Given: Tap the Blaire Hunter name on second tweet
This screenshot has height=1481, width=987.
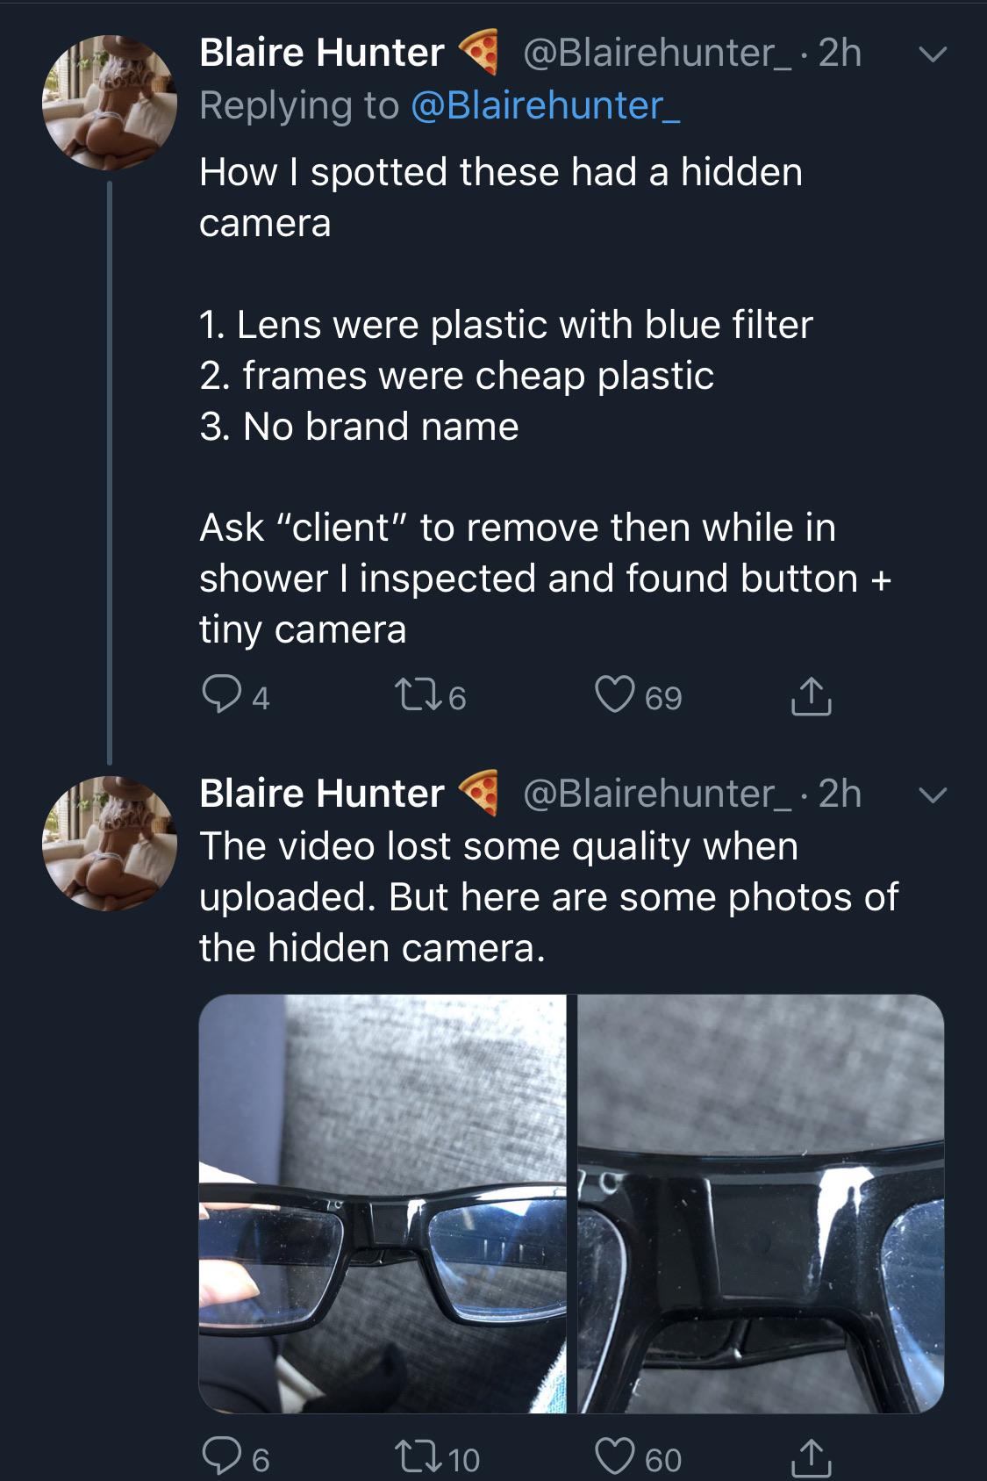Looking at the screenshot, I should [x=321, y=794].
